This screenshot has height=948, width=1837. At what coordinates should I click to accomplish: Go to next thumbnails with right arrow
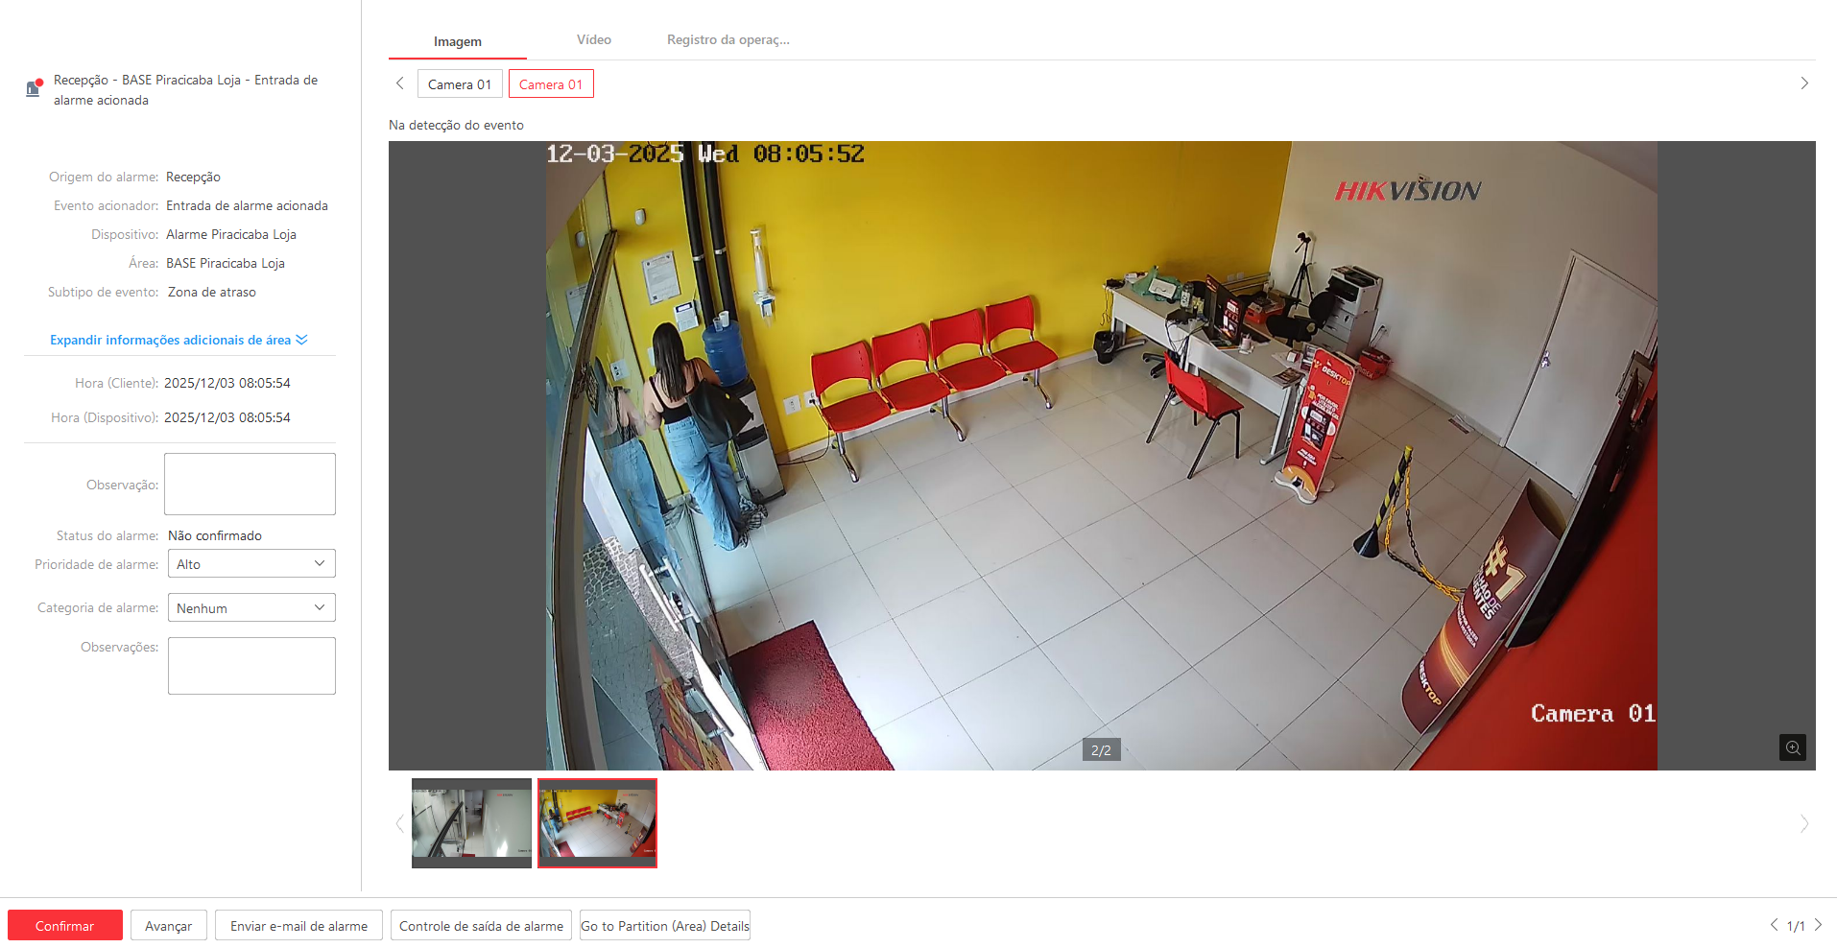(x=1804, y=823)
